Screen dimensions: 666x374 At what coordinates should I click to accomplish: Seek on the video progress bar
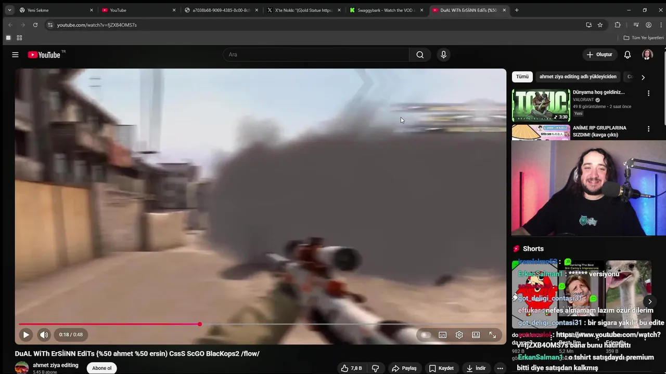pos(260,324)
